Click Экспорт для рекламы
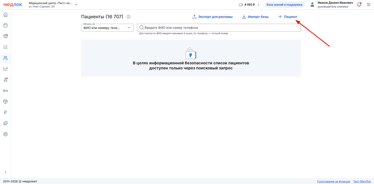Viewport: 374px width, 184px height. 212,17
